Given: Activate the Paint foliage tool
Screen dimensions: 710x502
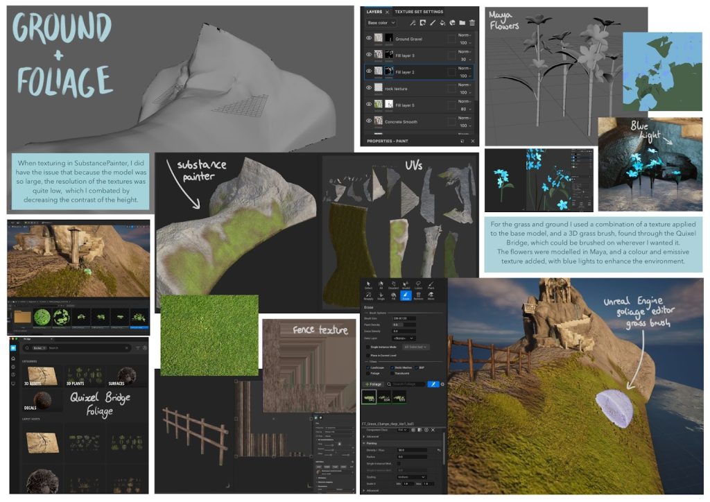Looking at the screenshot, I should [431, 285].
